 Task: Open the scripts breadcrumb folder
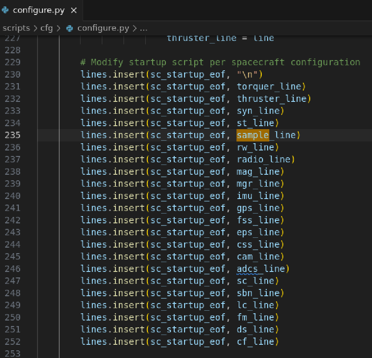(x=16, y=28)
